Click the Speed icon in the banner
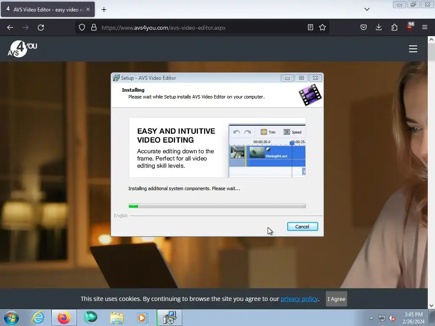This screenshot has height=326, width=435. point(287,132)
